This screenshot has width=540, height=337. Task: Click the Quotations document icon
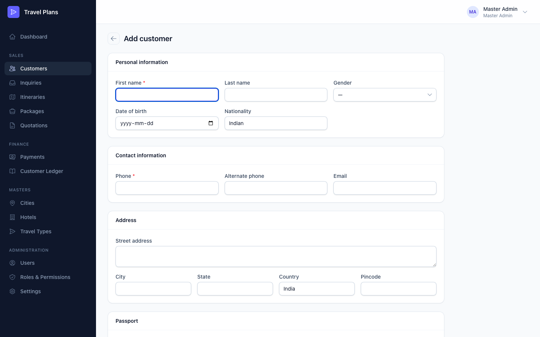point(12,125)
